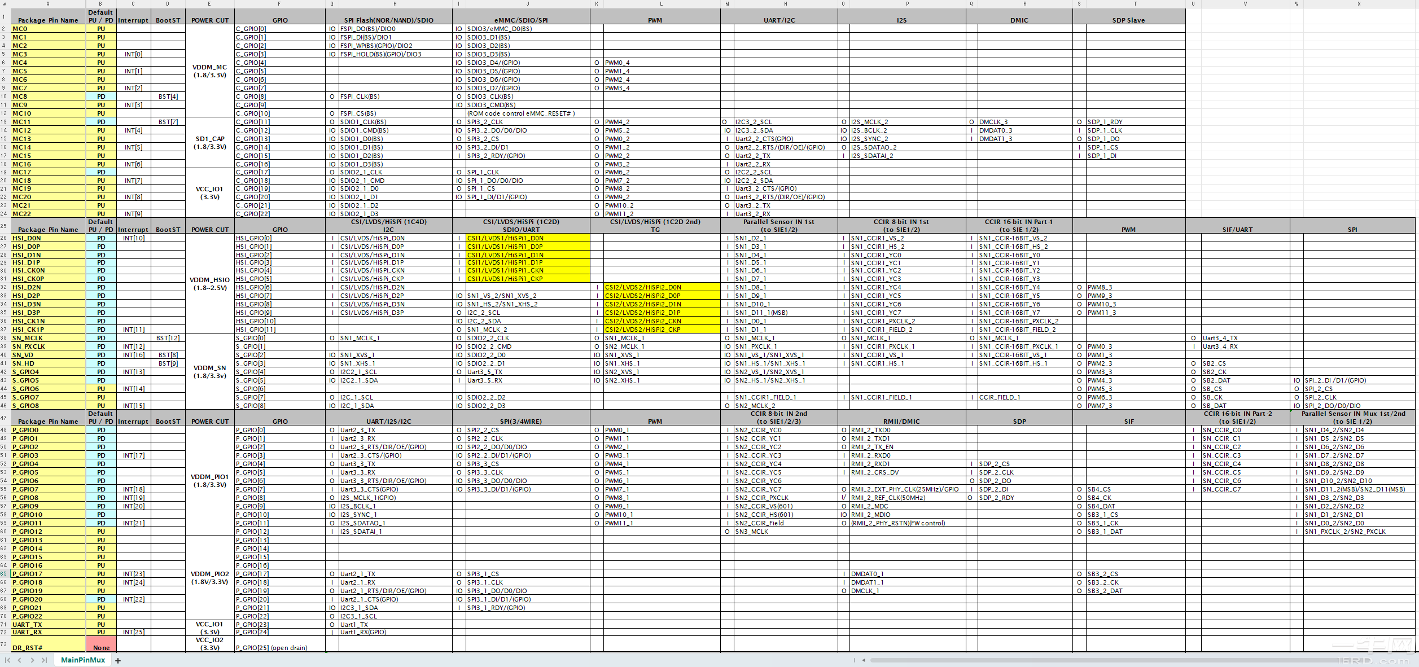The width and height of the screenshot is (1419, 667).
Task: Select row 25 by its row number
Action: 5,225
